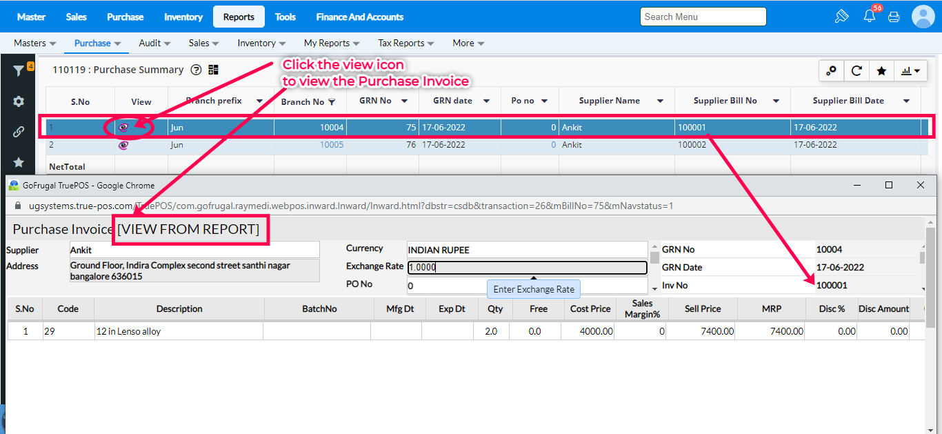Click the popup address bar URL
Viewport: 942px width, 434px height.
pyautogui.click(x=351, y=206)
